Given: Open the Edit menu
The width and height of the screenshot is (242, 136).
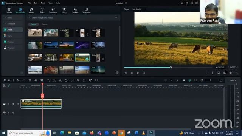Looking at the screenshot, I should pyautogui.click(x=36, y=3).
